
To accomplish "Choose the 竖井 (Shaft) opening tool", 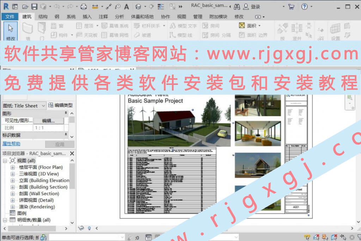I will click(297, 31).
